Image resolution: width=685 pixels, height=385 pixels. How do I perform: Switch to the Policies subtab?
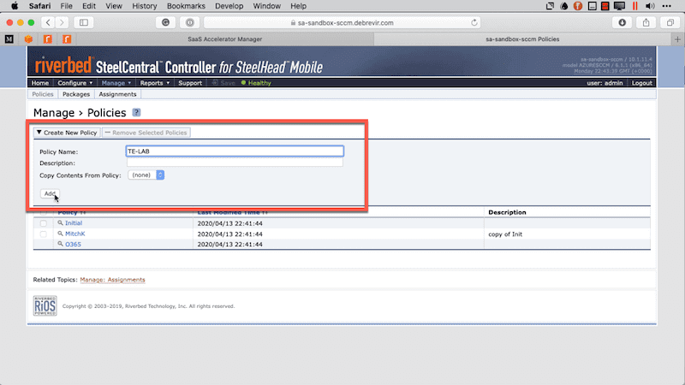click(x=42, y=94)
